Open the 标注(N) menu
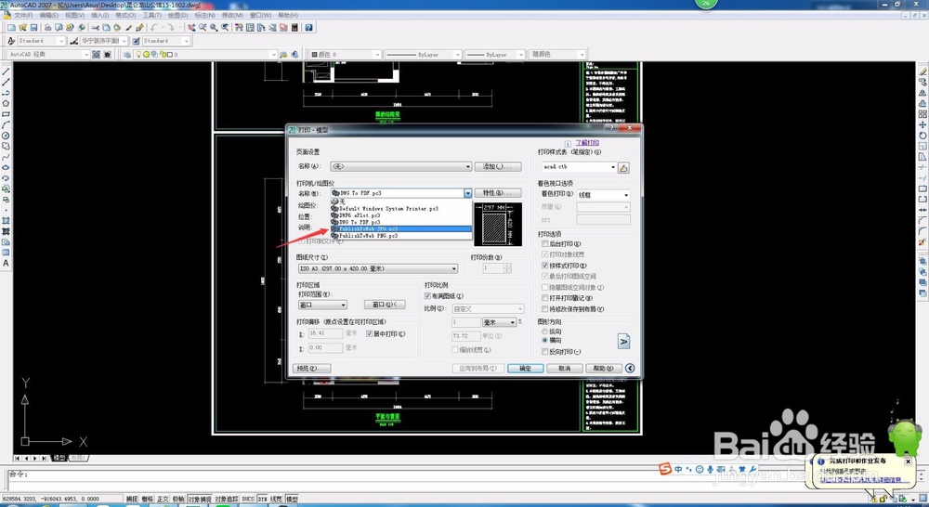The height and width of the screenshot is (507, 929). 204,15
